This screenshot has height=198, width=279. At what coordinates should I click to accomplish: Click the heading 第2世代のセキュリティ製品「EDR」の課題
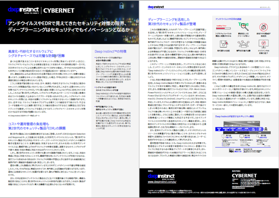(37, 128)
